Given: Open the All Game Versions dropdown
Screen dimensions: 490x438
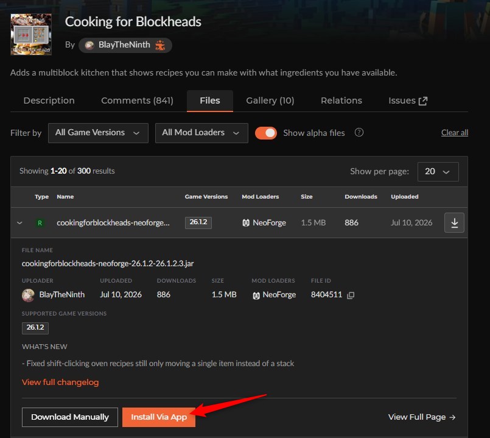Looking at the screenshot, I should [98, 133].
